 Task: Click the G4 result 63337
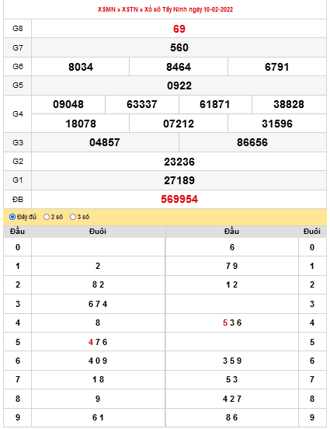(x=141, y=104)
